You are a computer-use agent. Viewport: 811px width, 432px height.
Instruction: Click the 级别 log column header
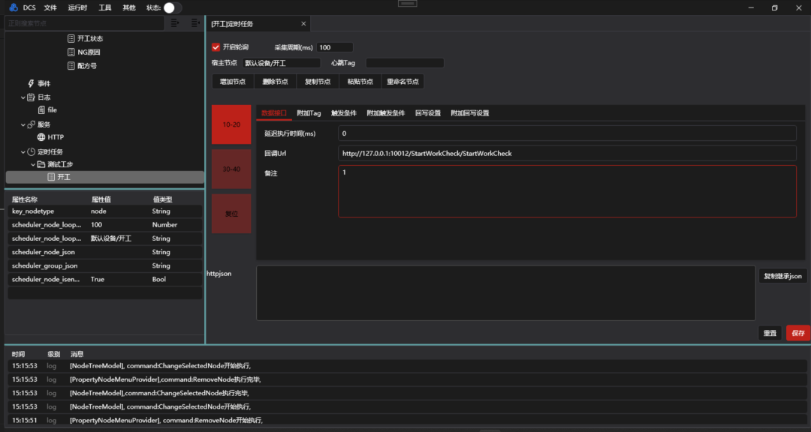pyautogui.click(x=54, y=354)
